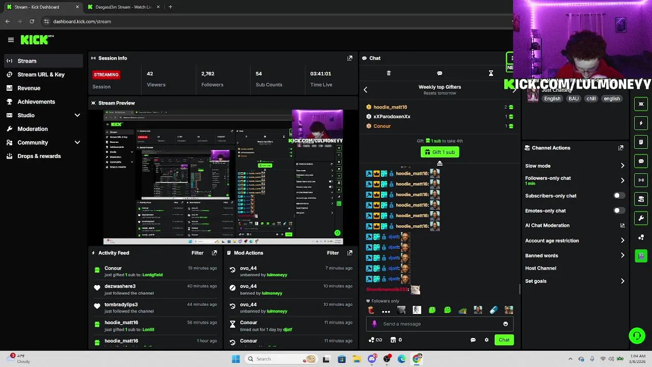
Task: Click the focus frame icon in right sidebar
Action: 641,104
